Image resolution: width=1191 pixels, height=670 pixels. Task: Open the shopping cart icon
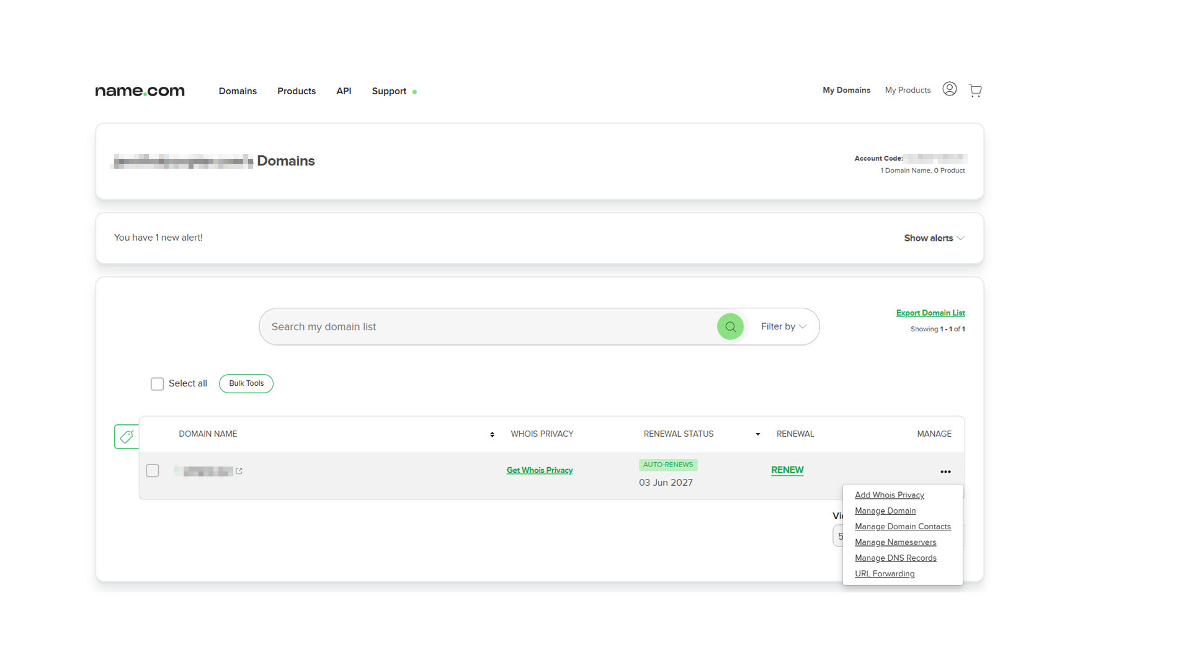point(975,91)
